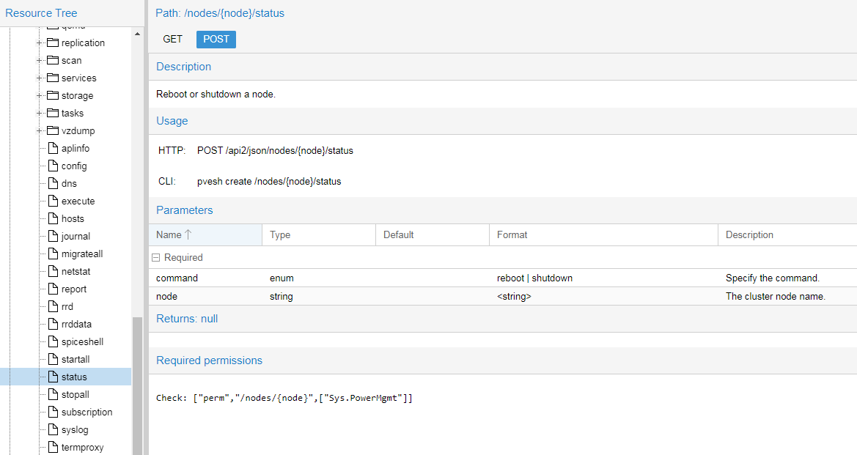Expand the services tree node
This screenshot has width=857, height=455.
point(40,78)
